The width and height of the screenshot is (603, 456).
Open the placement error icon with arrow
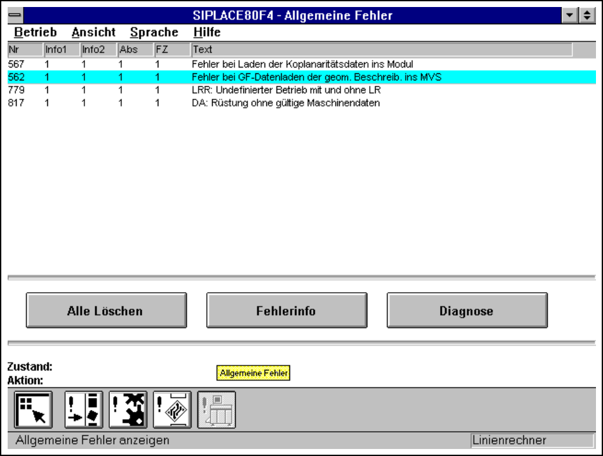(84, 410)
